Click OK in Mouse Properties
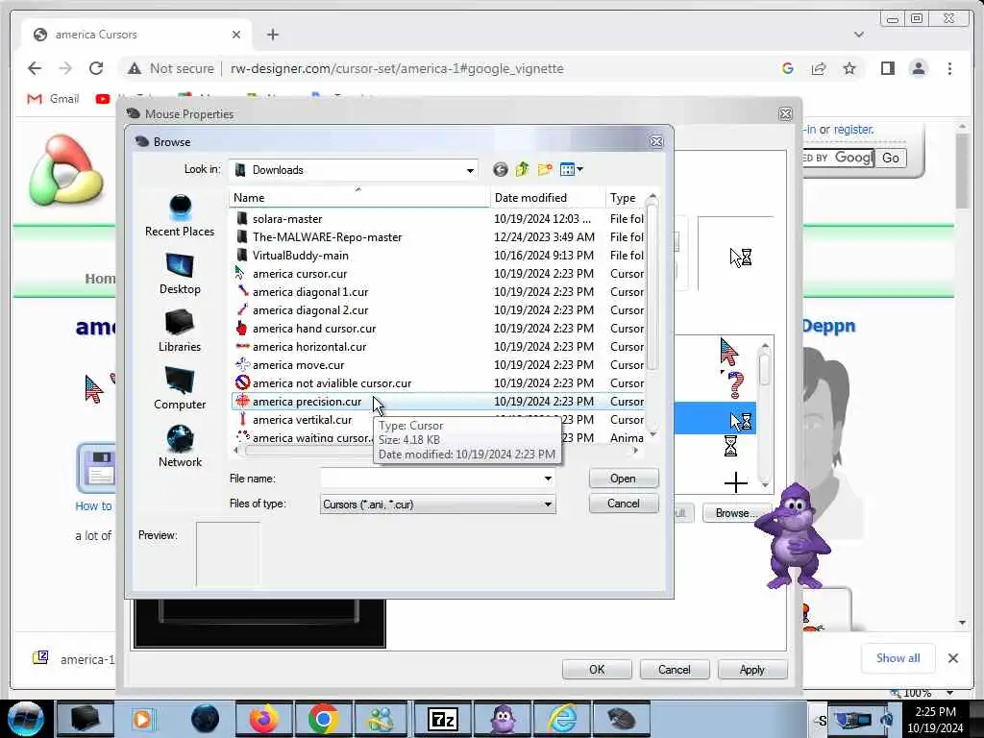The image size is (984, 738). [597, 670]
